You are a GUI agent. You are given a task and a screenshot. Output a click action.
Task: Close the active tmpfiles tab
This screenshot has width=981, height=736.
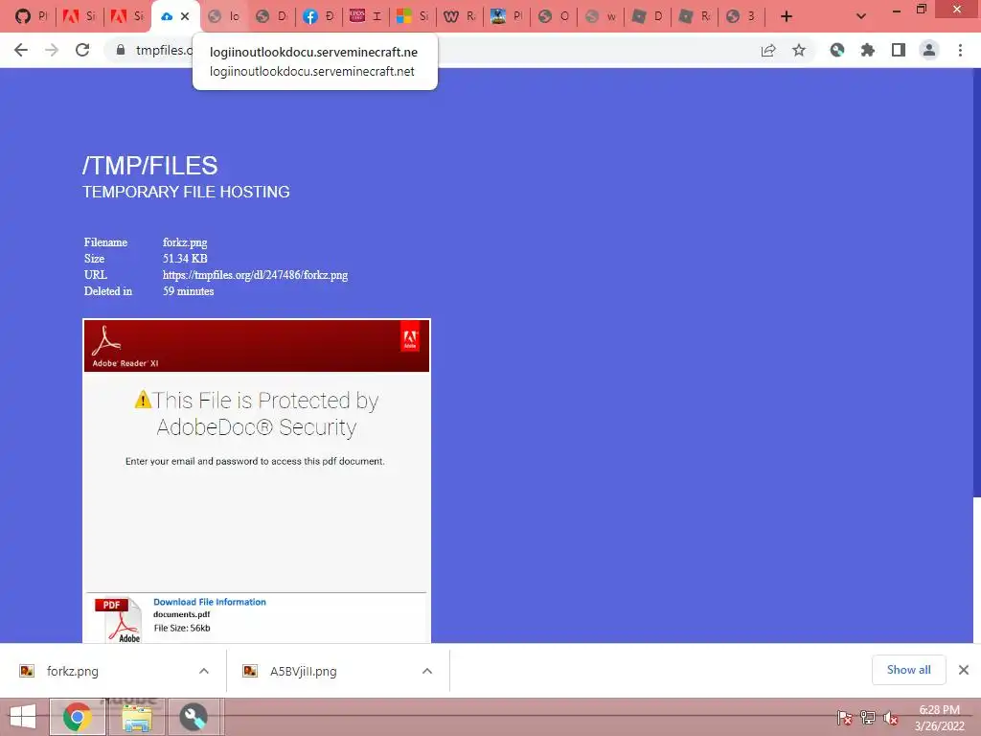coord(185,16)
